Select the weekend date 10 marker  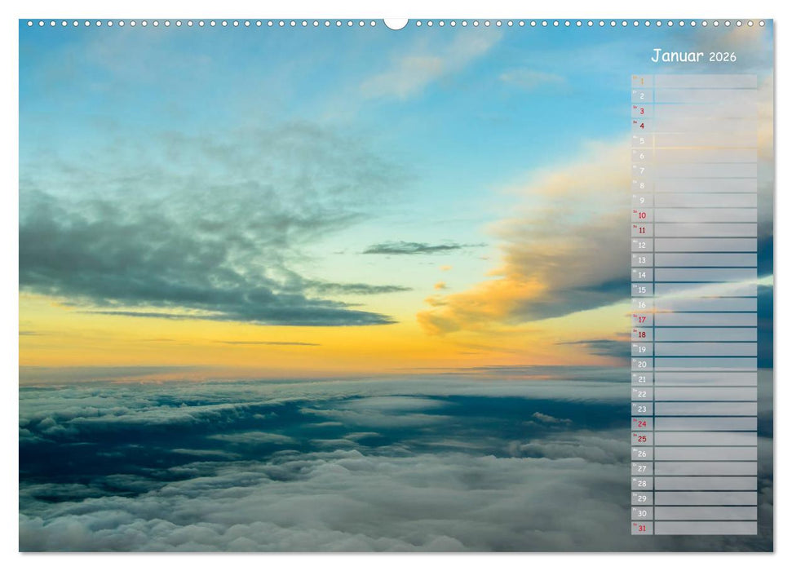644,215
